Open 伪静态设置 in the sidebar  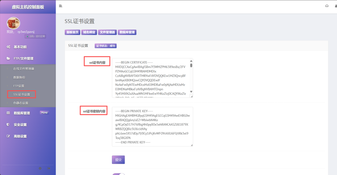coord(21,103)
